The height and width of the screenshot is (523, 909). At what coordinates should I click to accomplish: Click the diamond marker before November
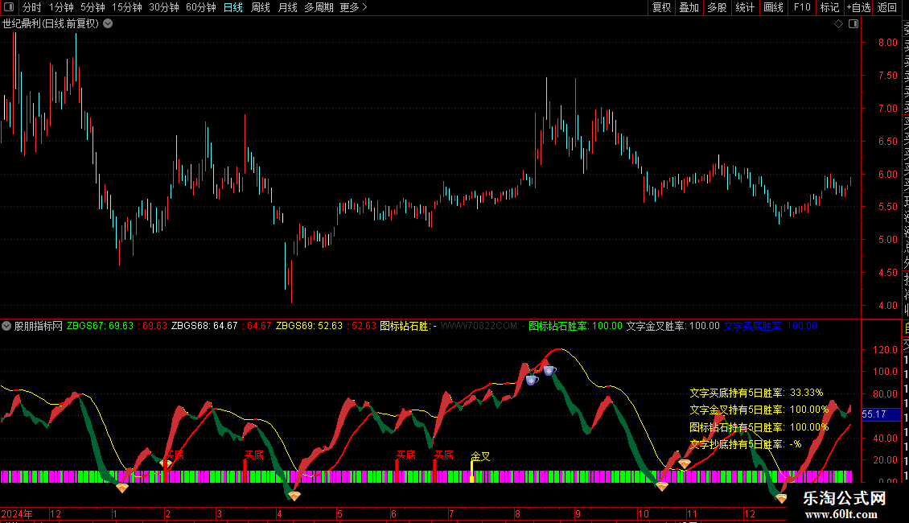(x=685, y=463)
